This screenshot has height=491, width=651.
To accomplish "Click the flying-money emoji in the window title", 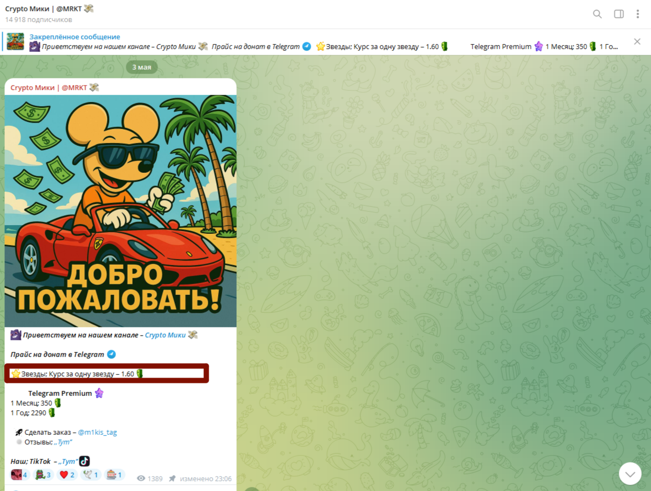I will click(x=89, y=9).
